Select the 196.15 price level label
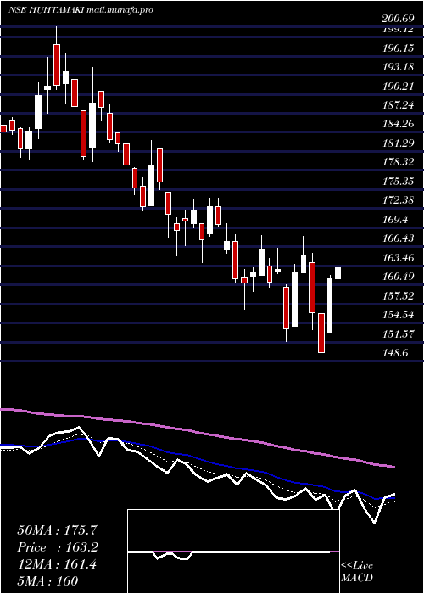Screen dimensions: 424x594 click(x=399, y=48)
